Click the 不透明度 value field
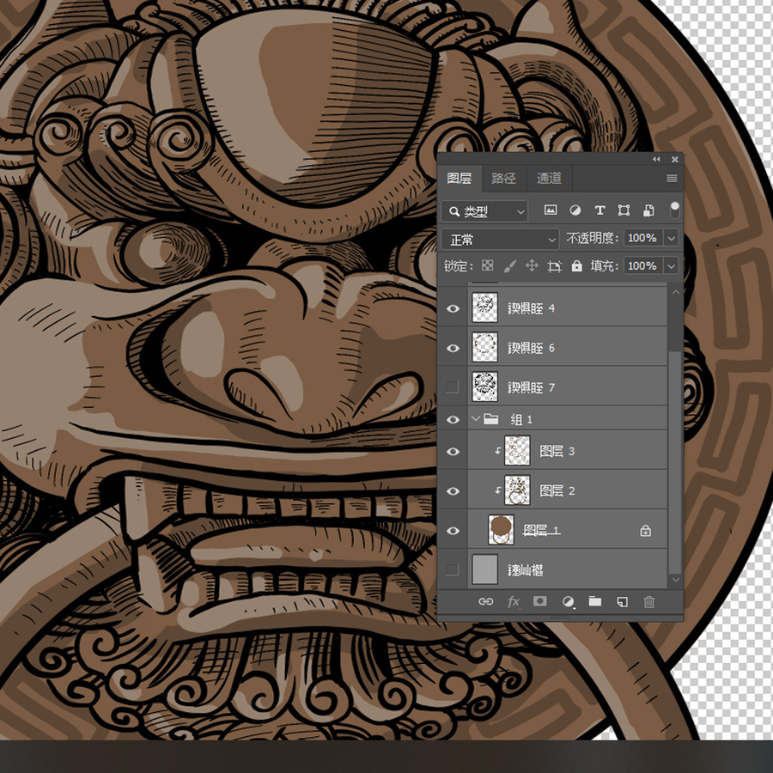This screenshot has width=773, height=773. pyautogui.click(x=642, y=238)
